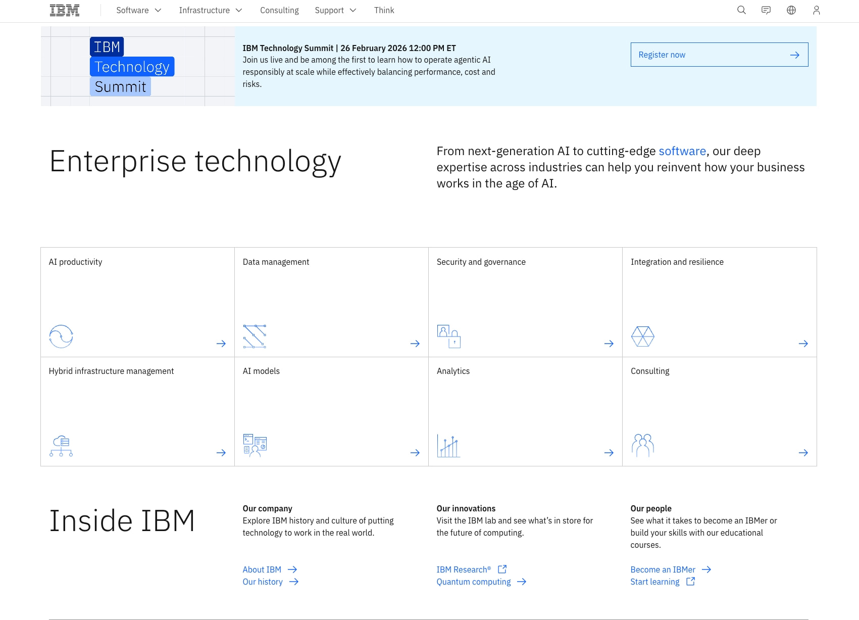Open the About IBM link
The height and width of the screenshot is (620, 859).
tap(262, 569)
